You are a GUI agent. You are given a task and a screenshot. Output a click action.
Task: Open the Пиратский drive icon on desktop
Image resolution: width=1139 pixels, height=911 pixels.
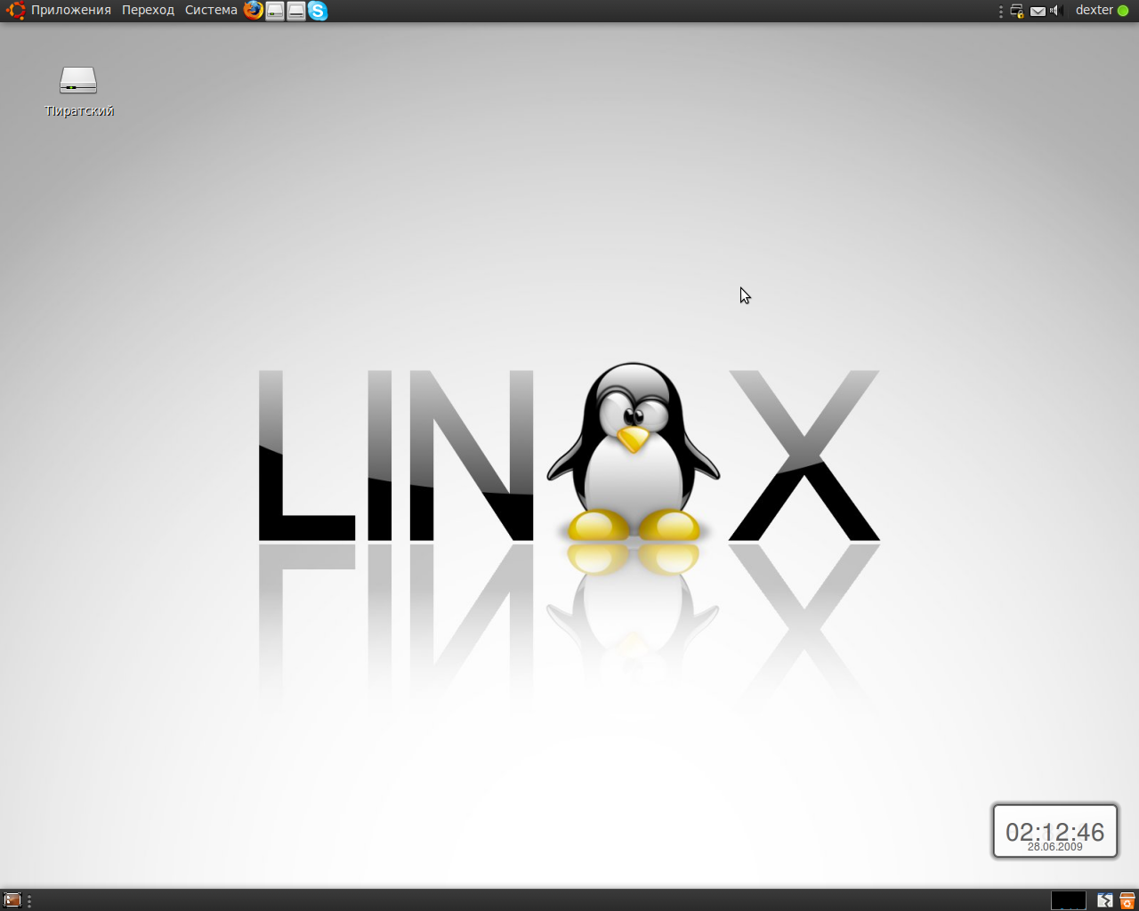[x=78, y=91]
